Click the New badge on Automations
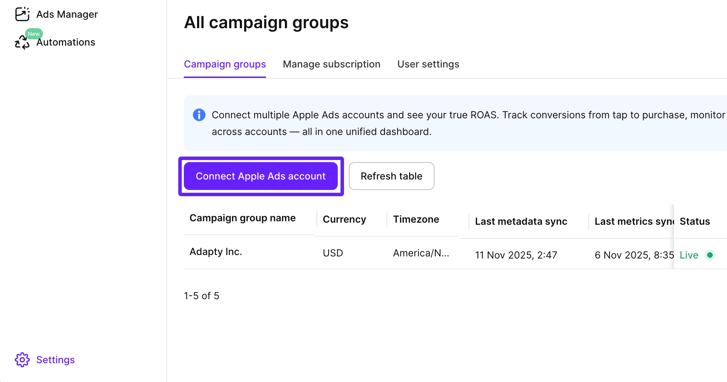727x382 pixels. point(34,34)
